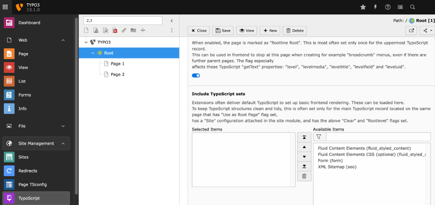
Task: Click the Forms module icon
Action: [9, 95]
